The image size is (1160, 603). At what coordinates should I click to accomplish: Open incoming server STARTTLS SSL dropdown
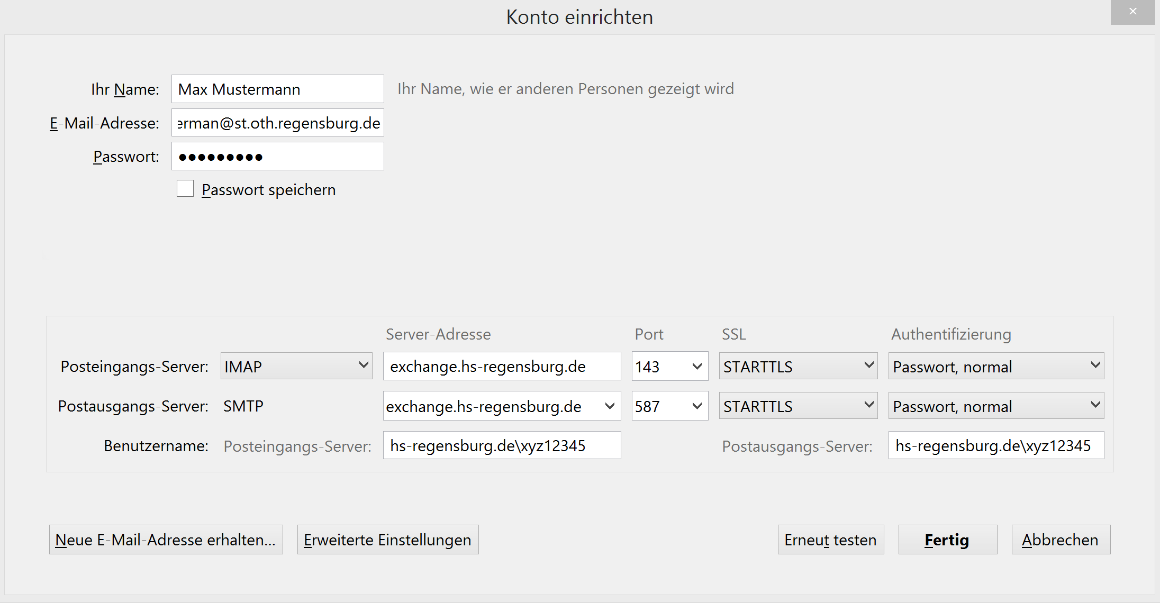[798, 366]
